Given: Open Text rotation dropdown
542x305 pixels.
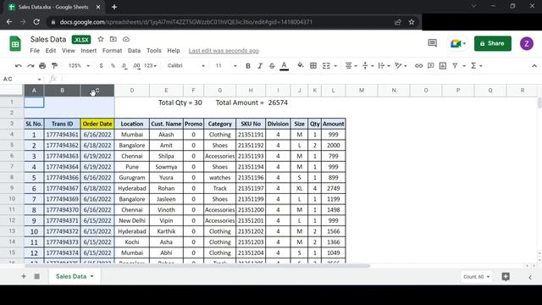Looking at the screenshot, I should click(401, 66).
